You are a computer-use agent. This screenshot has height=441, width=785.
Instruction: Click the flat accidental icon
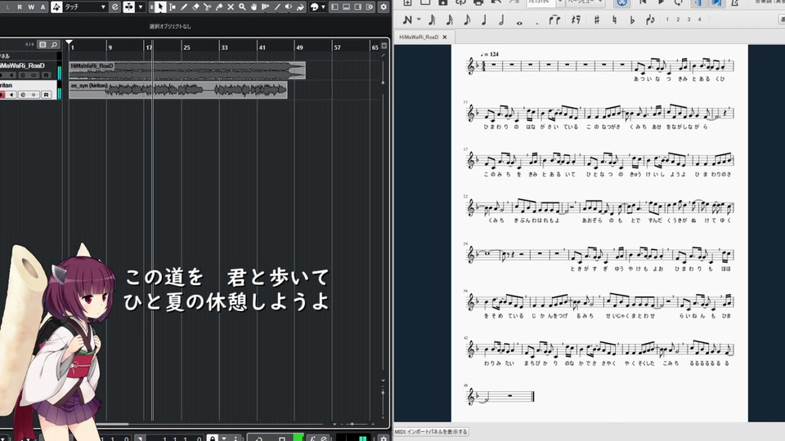(x=633, y=20)
